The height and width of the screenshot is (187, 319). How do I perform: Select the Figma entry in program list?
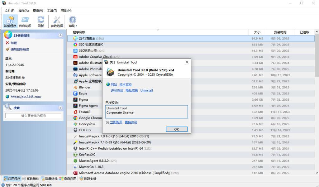point(83,100)
